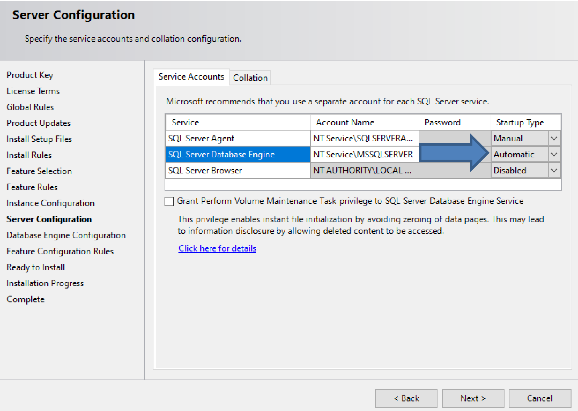Expand Startup Type dropdown showing Automatic
Viewport: 578px width, 411px height.
pos(554,154)
